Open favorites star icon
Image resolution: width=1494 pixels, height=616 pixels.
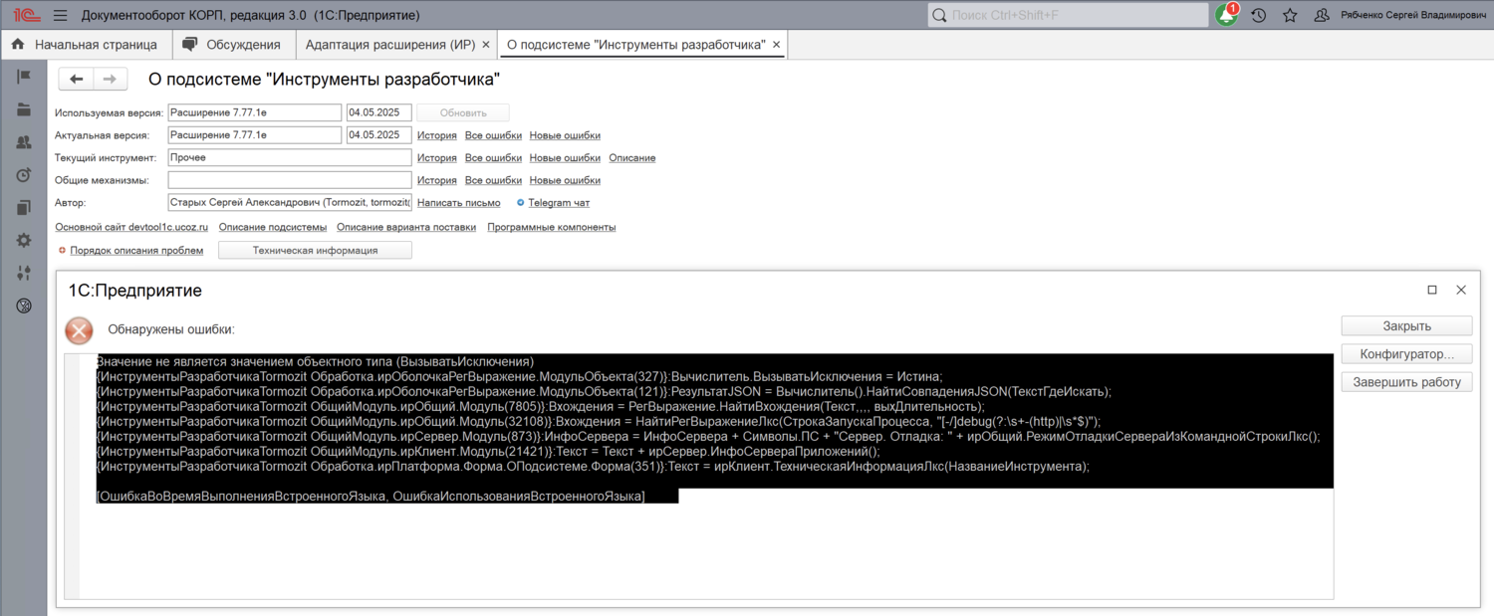pyautogui.click(x=1290, y=15)
